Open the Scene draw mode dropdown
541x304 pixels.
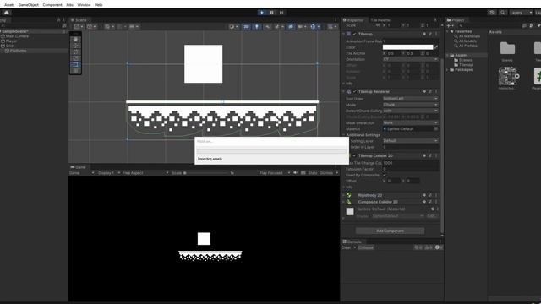(x=233, y=26)
